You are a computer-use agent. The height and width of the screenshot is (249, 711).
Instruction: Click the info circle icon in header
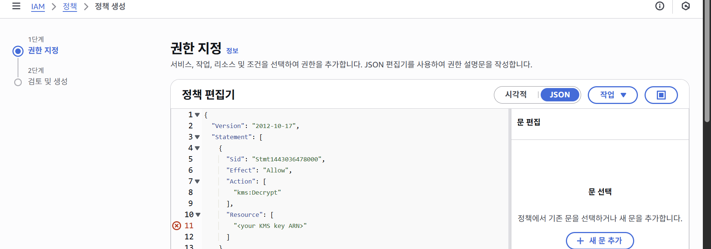coord(659,6)
